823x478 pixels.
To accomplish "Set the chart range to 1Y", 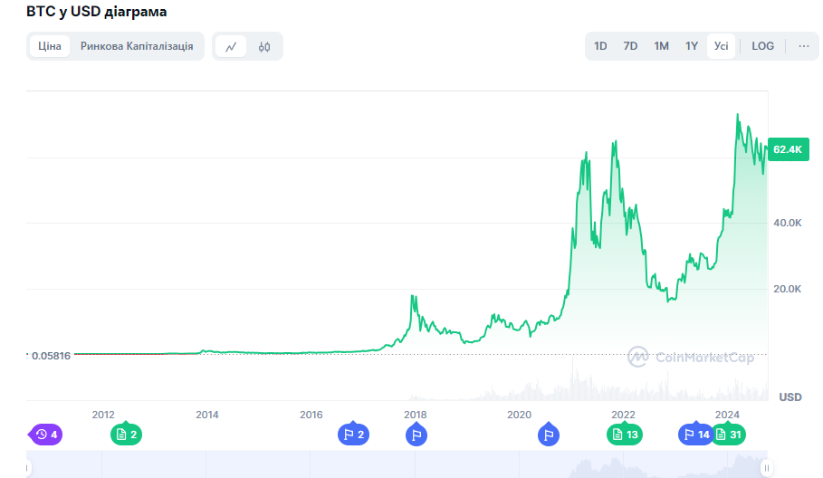I will pyautogui.click(x=692, y=46).
